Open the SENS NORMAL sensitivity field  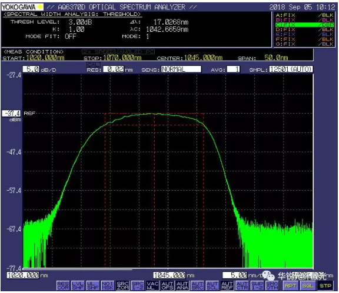181,69
